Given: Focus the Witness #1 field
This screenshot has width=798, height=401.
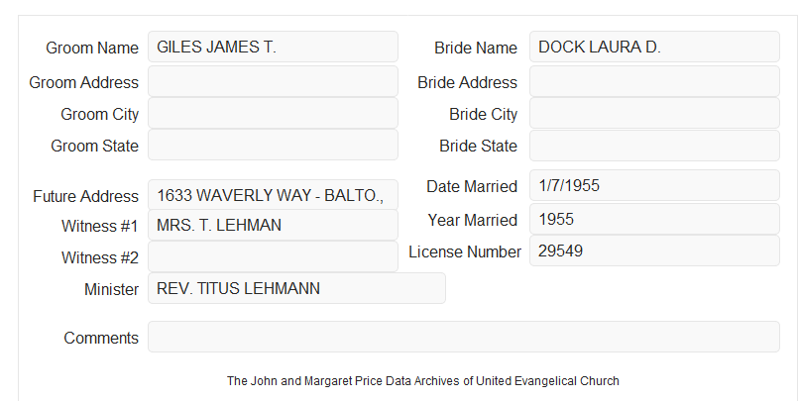Looking at the screenshot, I should (273, 225).
